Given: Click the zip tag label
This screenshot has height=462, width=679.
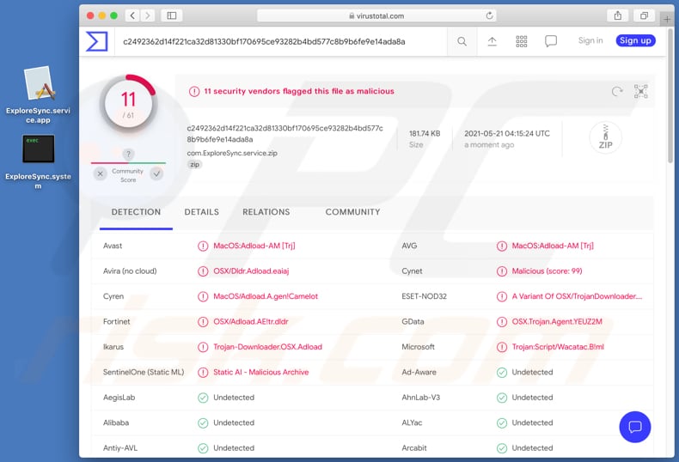Looking at the screenshot, I should pyautogui.click(x=195, y=164).
